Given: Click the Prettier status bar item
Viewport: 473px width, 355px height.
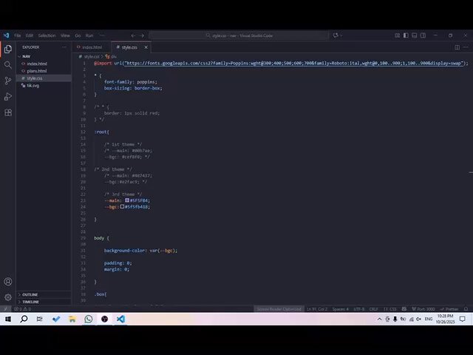Looking at the screenshot, I should (449, 309).
